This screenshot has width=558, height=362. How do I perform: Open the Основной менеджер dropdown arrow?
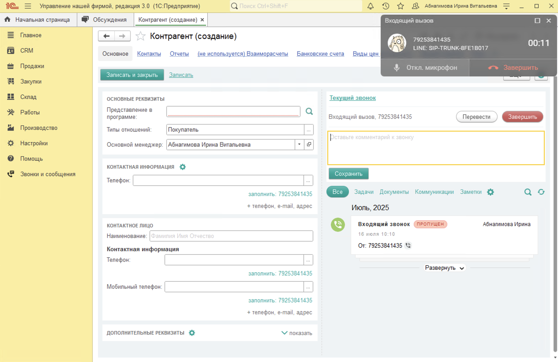[300, 144]
